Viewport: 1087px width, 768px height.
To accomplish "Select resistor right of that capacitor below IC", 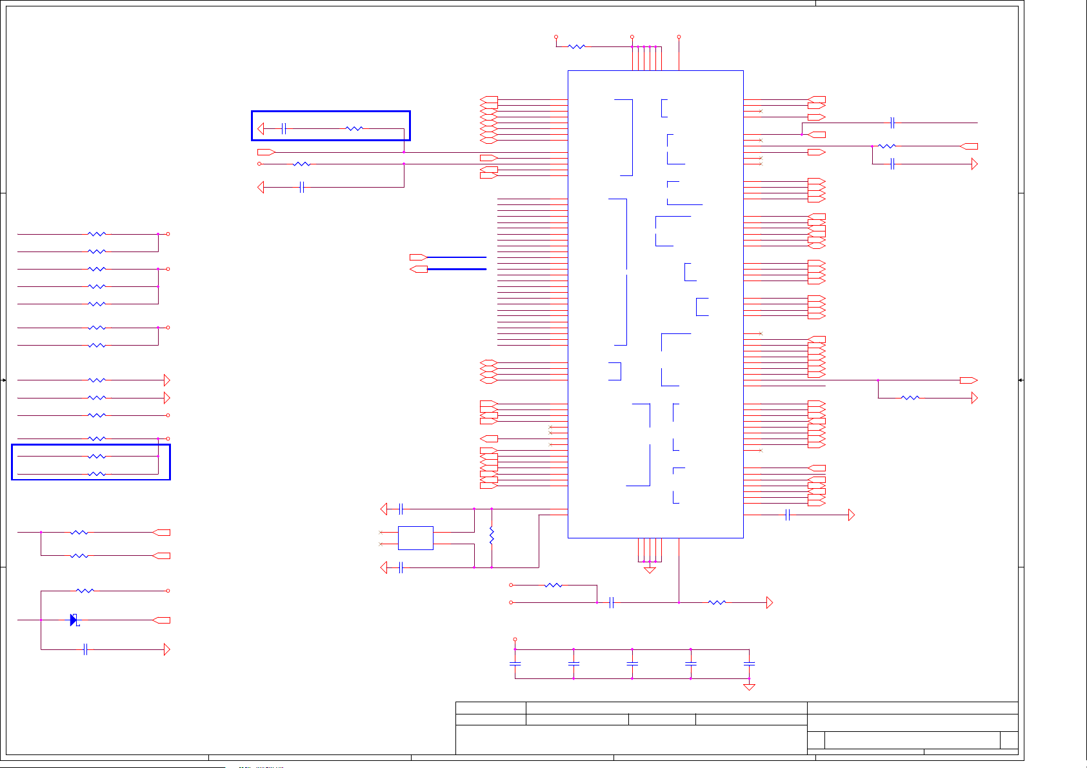I will (x=717, y=602).
